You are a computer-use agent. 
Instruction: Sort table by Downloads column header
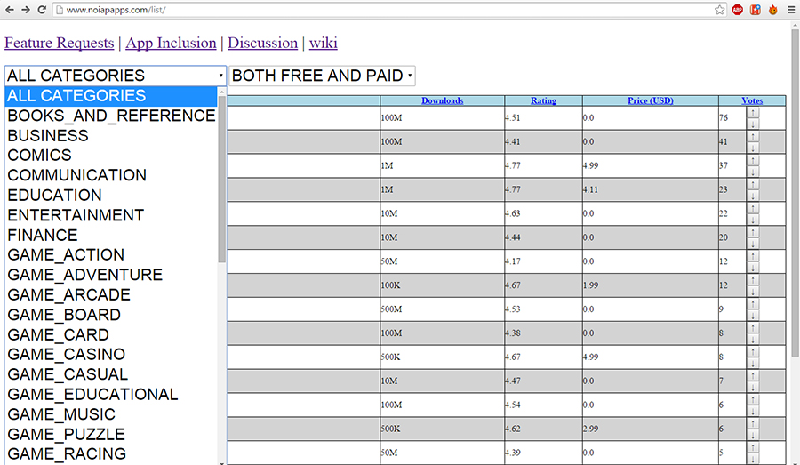point(443,100)
